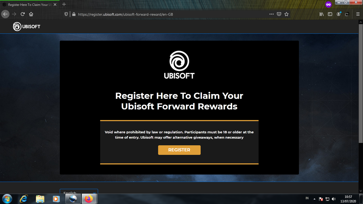Click Ubisoft logo in header

tap(27, 27)
